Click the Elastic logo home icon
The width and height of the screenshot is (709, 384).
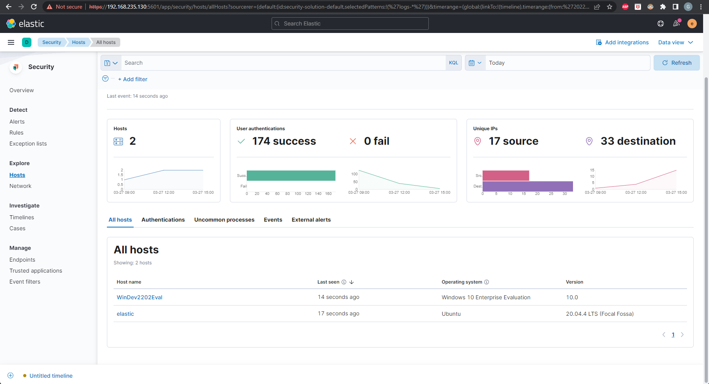tap(11, 24)
